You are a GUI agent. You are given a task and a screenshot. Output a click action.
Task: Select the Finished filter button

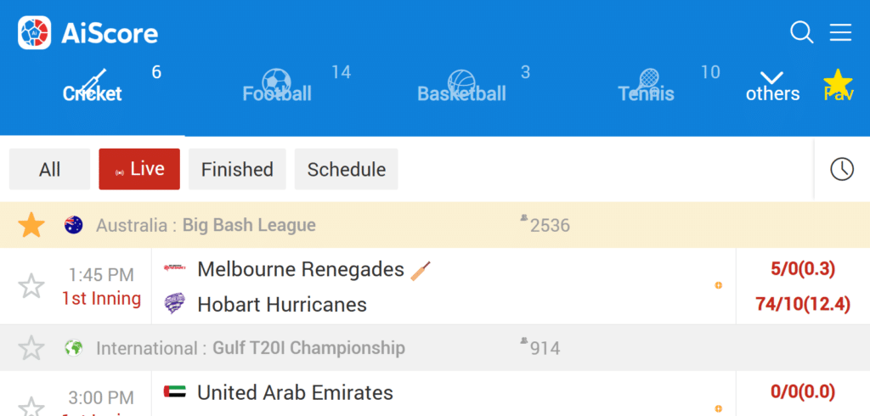point(238,169)
